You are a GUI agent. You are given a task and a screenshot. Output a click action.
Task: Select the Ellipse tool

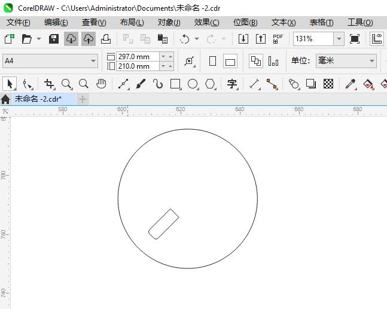193,84
